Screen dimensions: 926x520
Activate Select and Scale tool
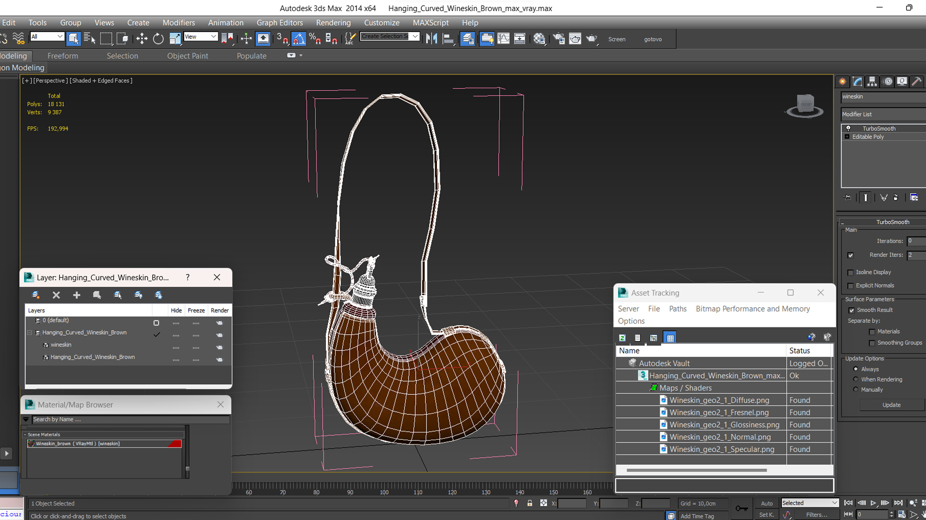[175, 39]
